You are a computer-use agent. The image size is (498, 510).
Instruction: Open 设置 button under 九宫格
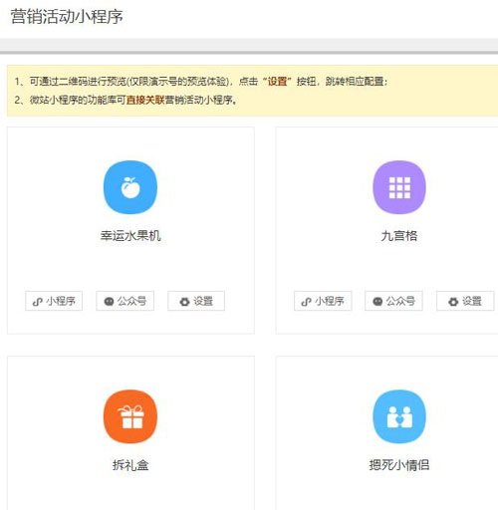point(465,301)
